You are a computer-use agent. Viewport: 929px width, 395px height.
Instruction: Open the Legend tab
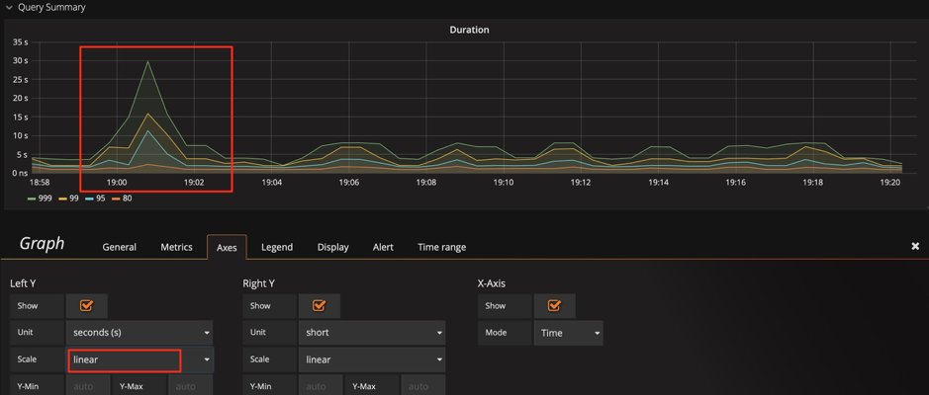[x=277, y=247]
